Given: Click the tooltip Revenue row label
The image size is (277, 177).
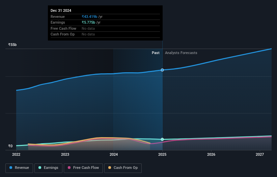Looking at the screenshot, I should click(x=58, y=17).
